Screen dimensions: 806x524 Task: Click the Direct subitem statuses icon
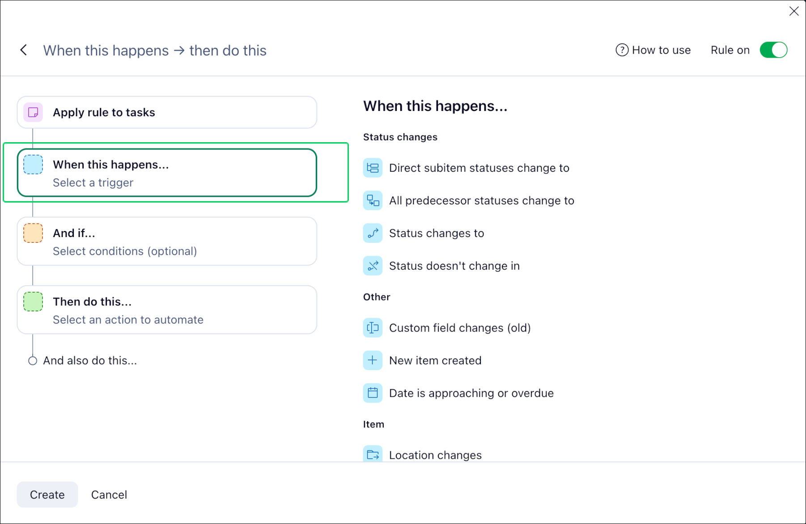[x=373, y=168]
